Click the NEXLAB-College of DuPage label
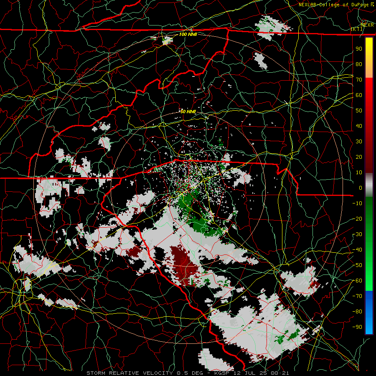Screen dimensions: 376x376 point(336,5)
